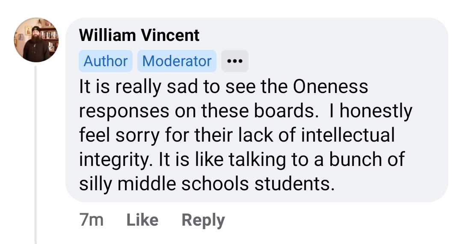Click the Moderator badge

(177, 61)
